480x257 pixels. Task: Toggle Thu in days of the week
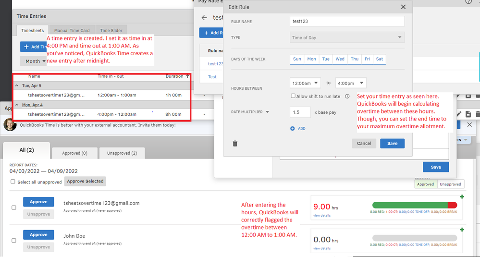point(355,59)
